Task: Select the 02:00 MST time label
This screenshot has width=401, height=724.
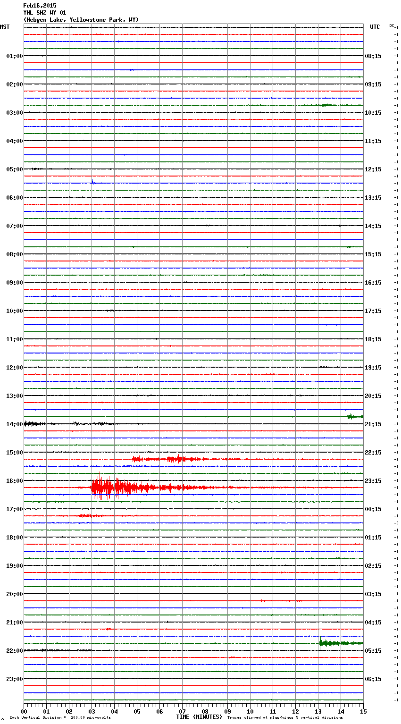Action: point(15,84)
